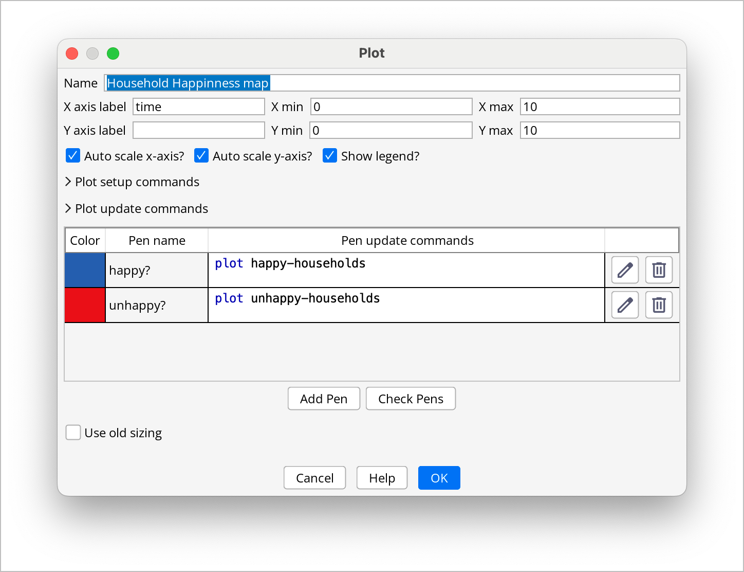Screen dimensions: 744x572
Task: Uncheck Auto scale y-axis option
Action: (201, 156)
